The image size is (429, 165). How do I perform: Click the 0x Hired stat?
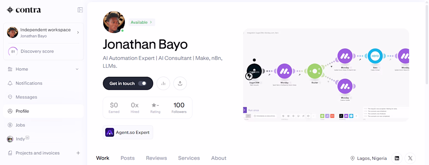tap(135, 108)
